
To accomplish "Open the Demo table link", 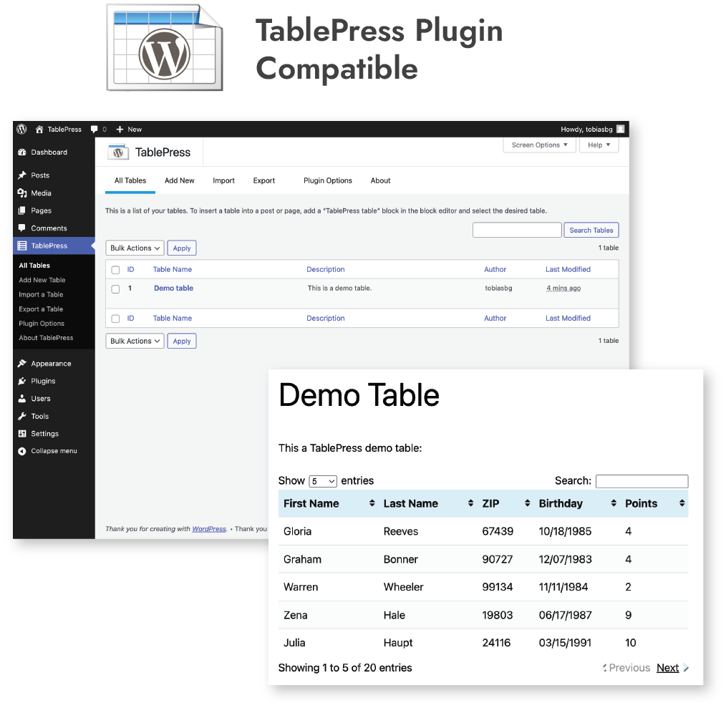I will click(174, 288).
